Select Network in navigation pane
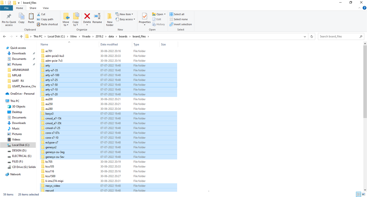This screenshot has width=367, height=197. (x=15, y=174)
